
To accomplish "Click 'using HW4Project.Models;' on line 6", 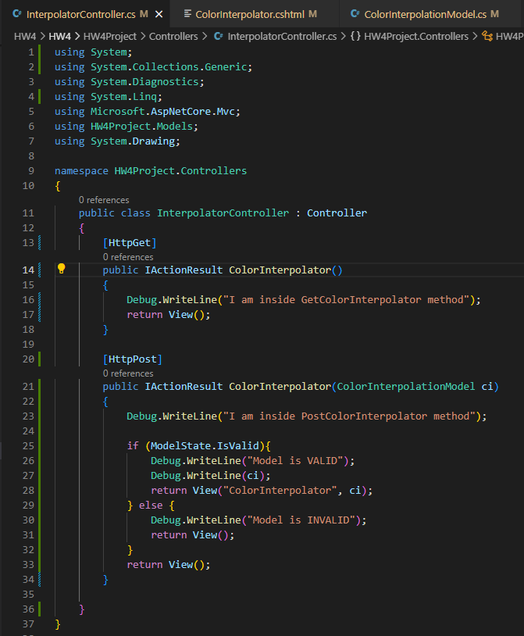I will 127,126.
